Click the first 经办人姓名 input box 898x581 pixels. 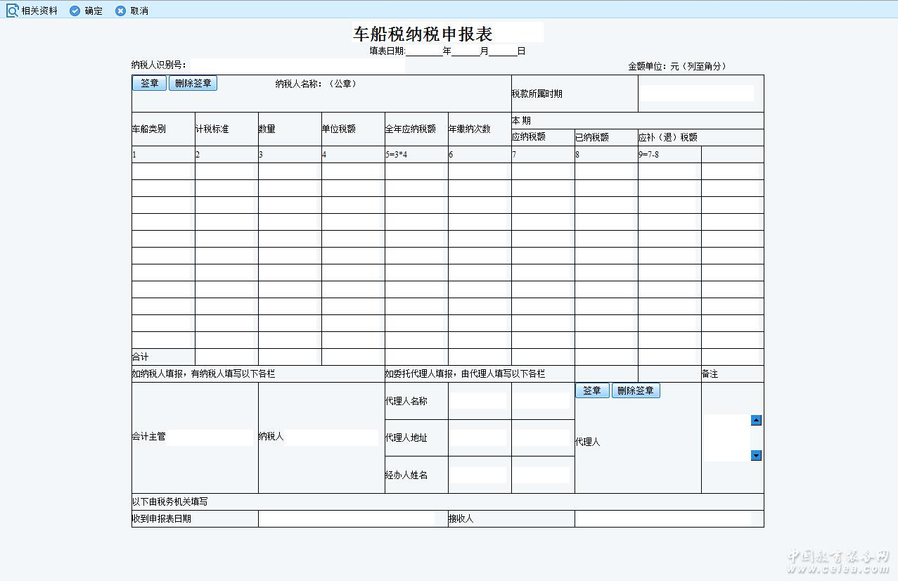pyautogui.click(x=478, y=475)
